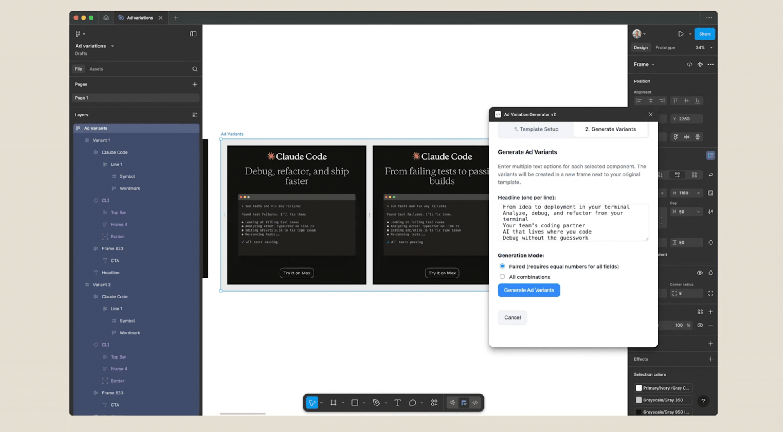Toggle the auto layout button
The width and height of the screenshot is (783, 432).
click(711, 155)
